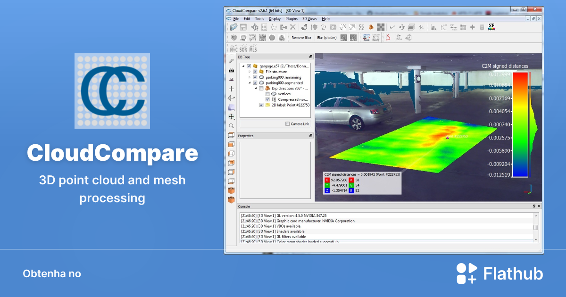Collapse the gargage.e57 tree node
The height and width of the screenshot is (297, 566).
point(244,66)
